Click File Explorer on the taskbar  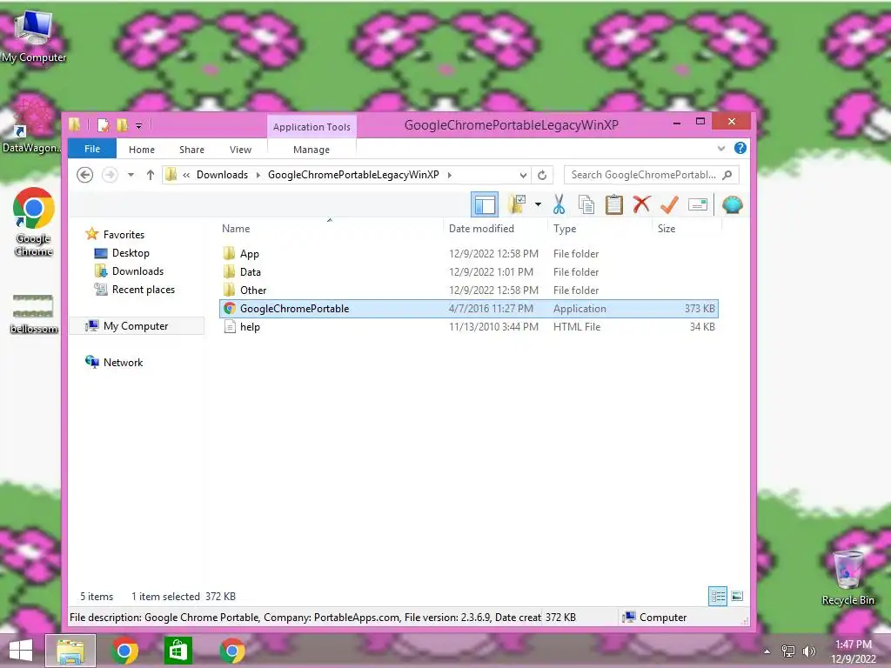70,651
